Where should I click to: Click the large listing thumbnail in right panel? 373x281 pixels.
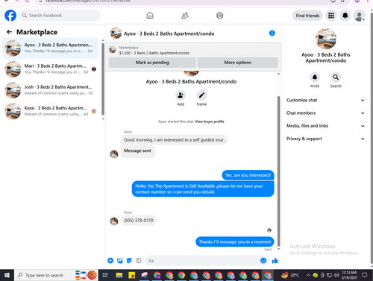click(x=326, y=39)
